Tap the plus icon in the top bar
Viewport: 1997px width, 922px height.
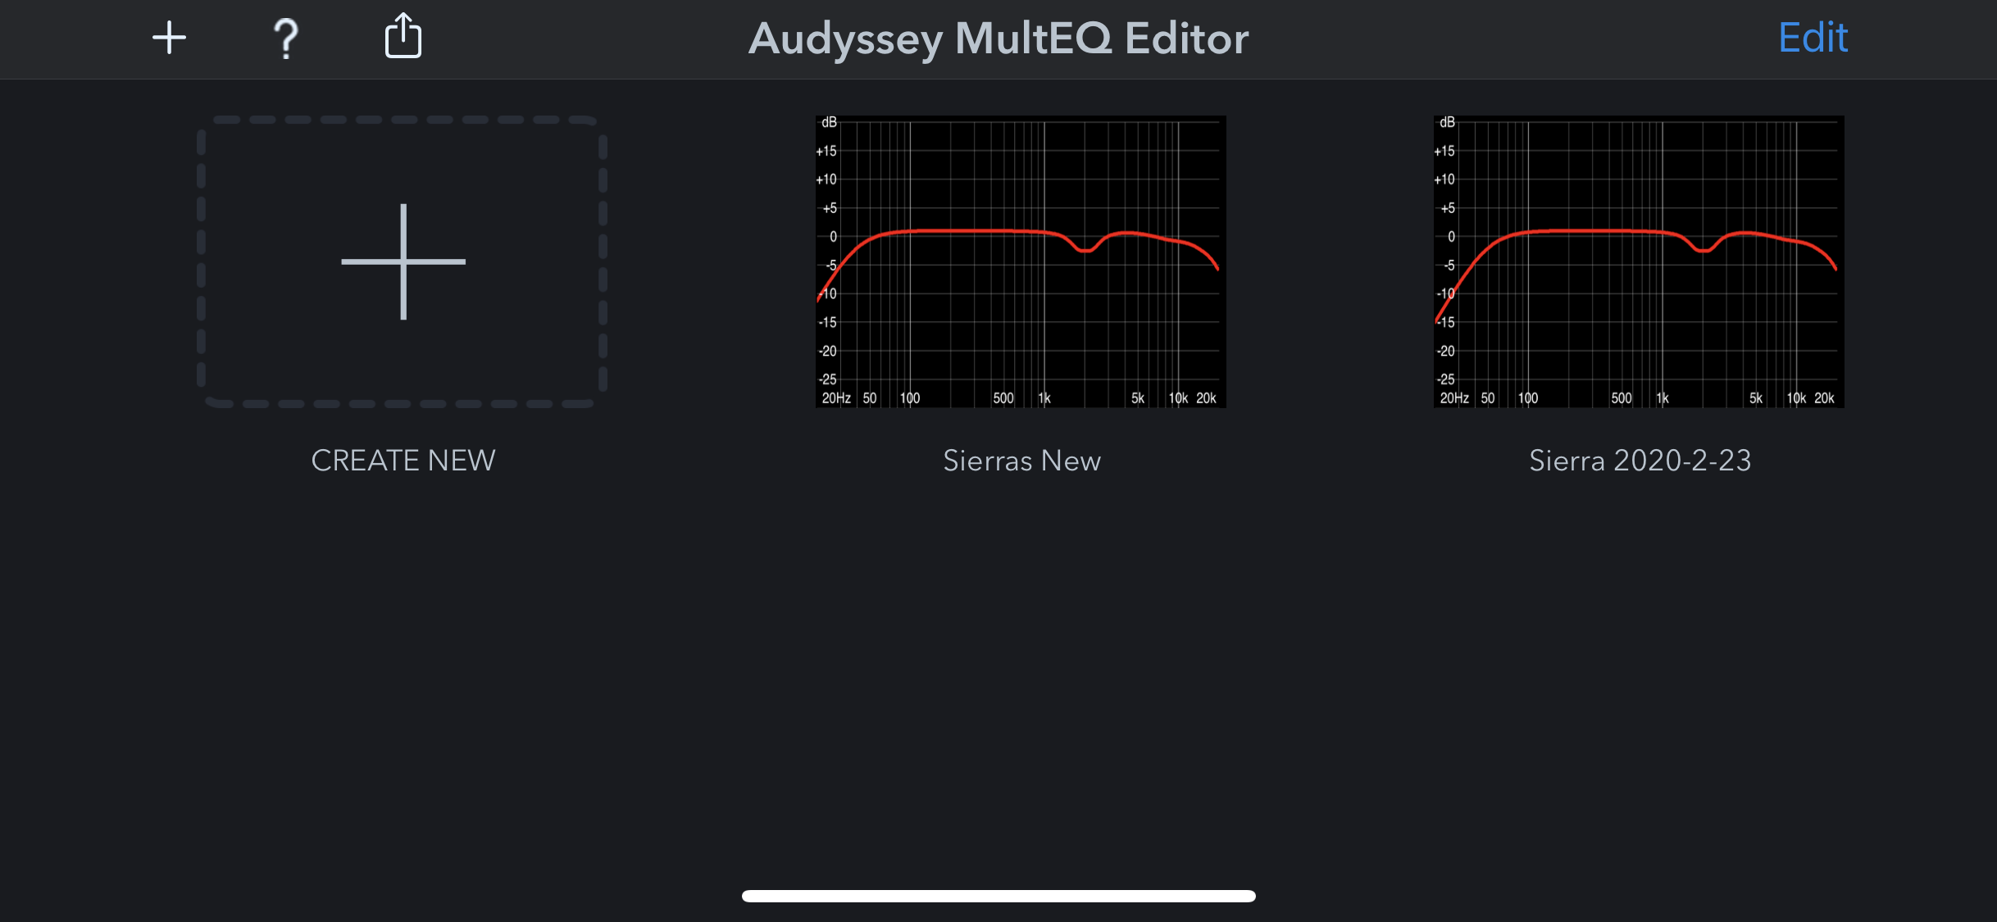point(170,38)
